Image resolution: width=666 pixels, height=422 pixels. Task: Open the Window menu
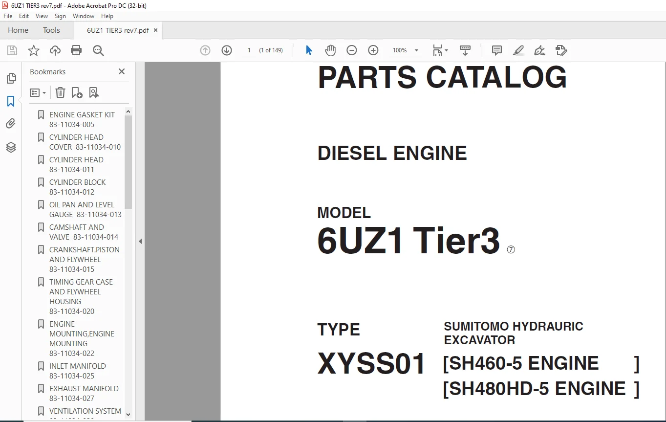[84, 16]
